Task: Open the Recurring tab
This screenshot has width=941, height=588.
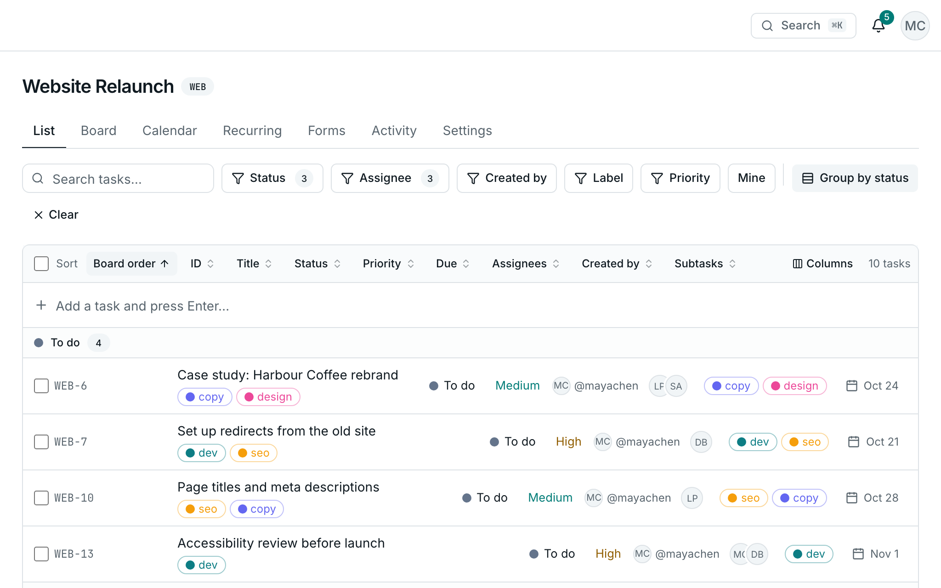Action: [252, 131]
